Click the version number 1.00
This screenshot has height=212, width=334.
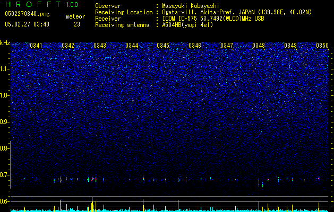pos(72,5)
